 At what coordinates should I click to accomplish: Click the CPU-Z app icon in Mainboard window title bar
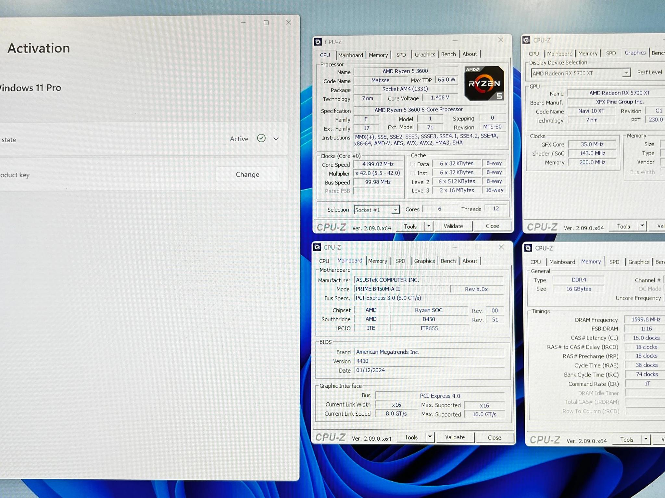coord(317,247)
